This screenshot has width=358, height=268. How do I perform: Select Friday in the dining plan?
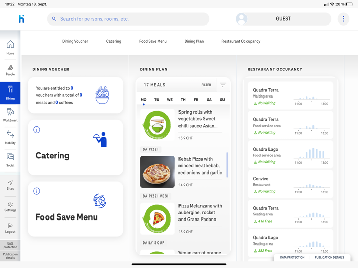tap(196, 100)
